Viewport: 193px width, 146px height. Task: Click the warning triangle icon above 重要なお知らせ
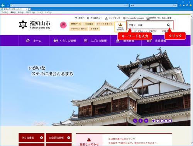pos(89,139)
